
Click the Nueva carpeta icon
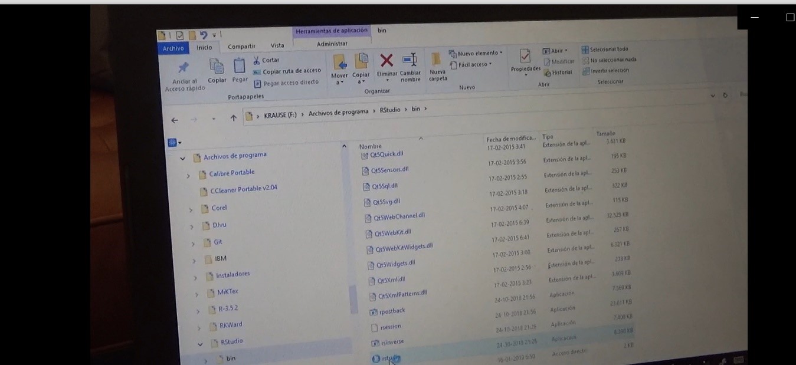[437, 60]
